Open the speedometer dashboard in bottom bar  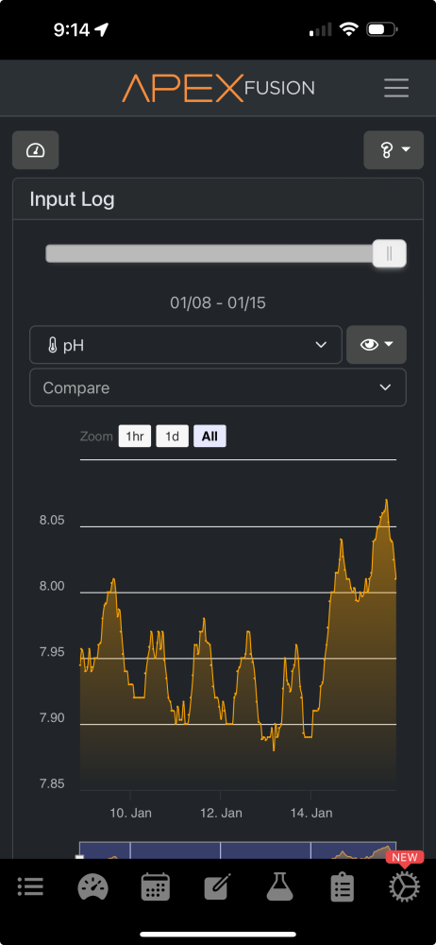pos(92,886)
